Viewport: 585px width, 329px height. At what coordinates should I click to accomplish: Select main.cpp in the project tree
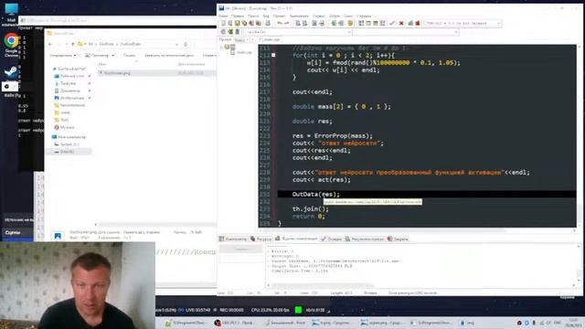pos(244,52)
